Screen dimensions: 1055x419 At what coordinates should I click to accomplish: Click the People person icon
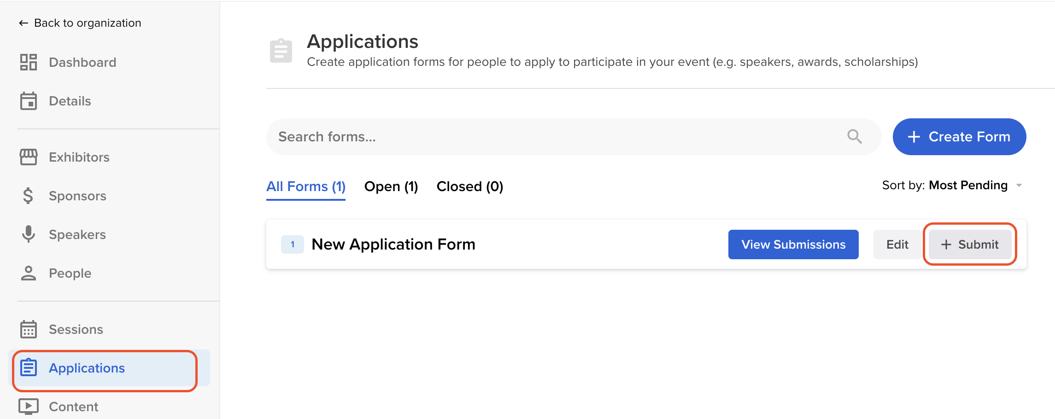click(x=29, y=273)
